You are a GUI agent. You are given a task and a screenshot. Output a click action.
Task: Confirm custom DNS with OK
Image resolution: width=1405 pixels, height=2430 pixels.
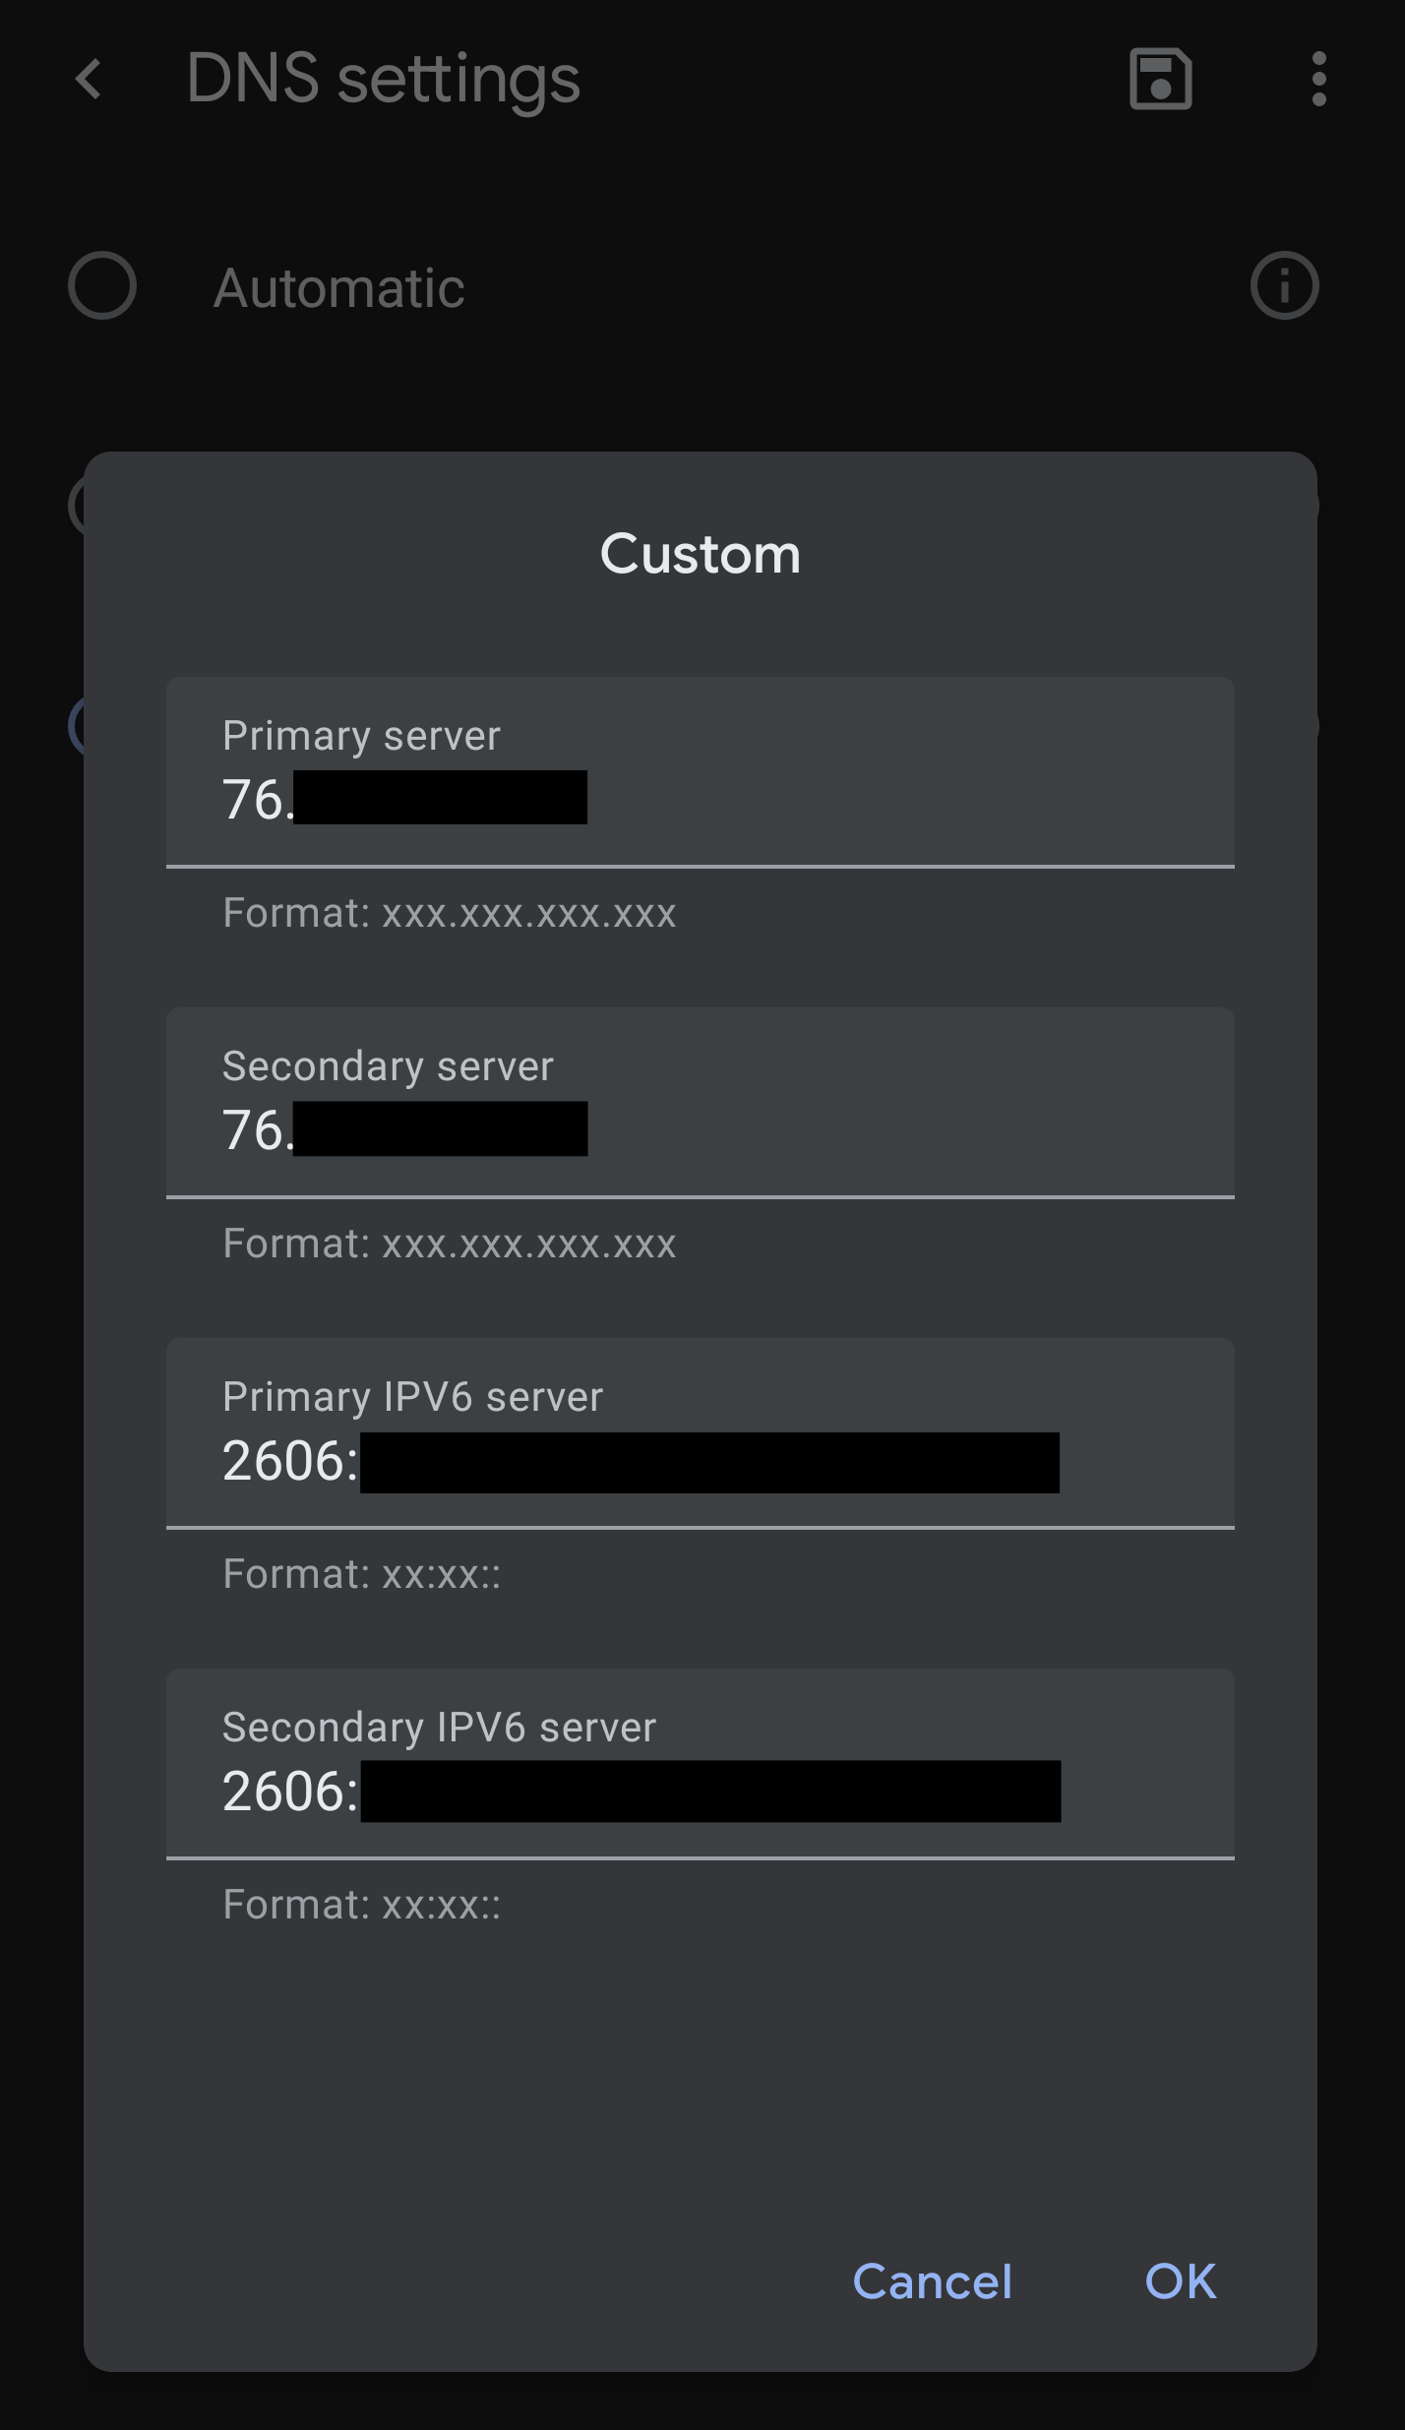(1181, 2281)
